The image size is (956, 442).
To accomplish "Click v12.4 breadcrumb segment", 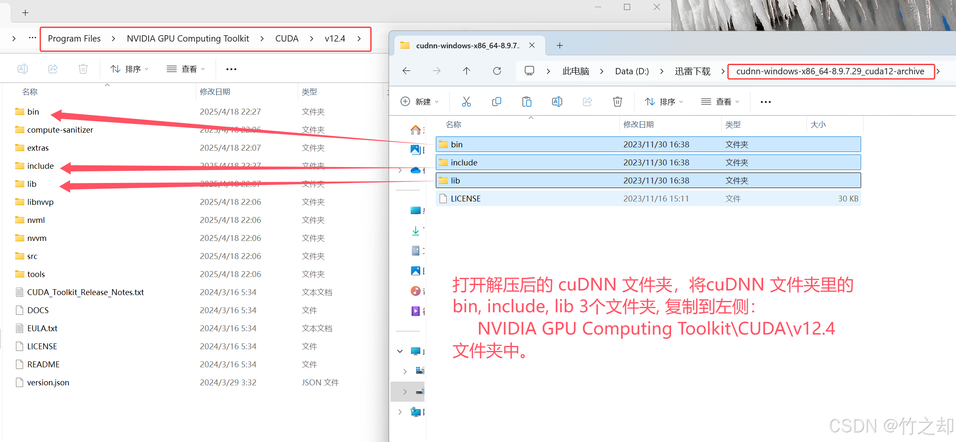I will [x=335, y=39].
